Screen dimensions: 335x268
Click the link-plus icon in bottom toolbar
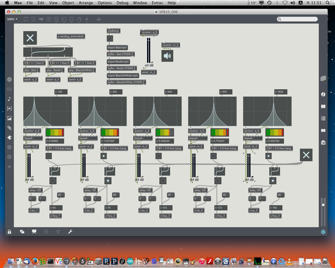coord(58,232)
